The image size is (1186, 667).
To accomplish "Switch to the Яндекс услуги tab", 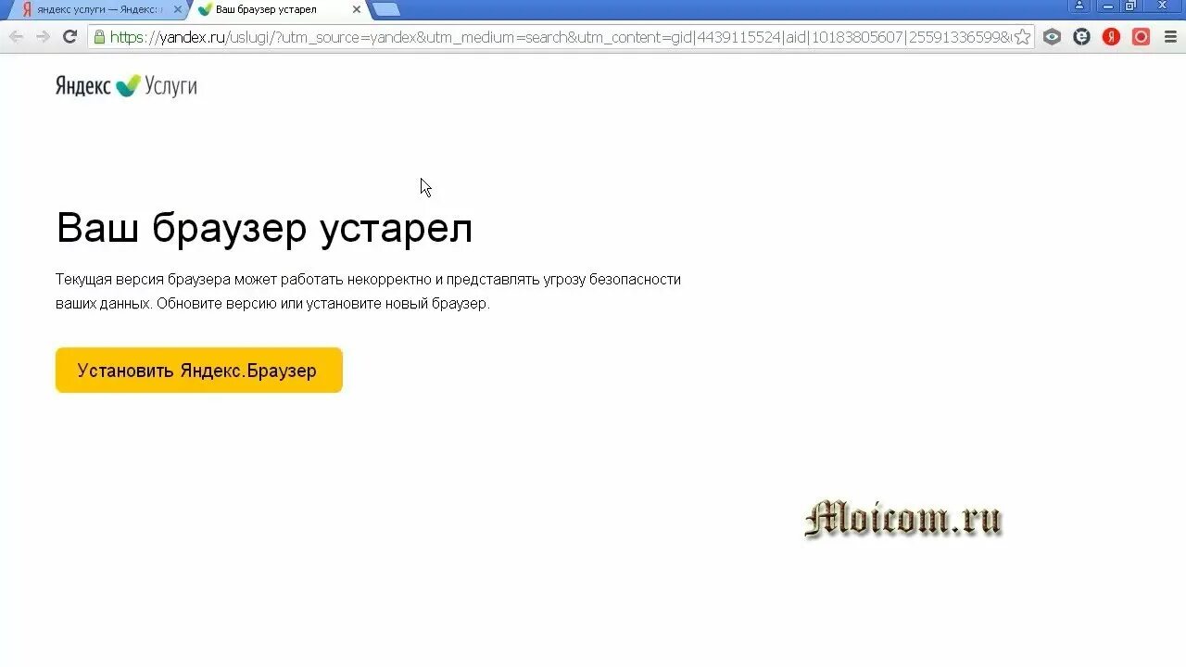I will [x=96, y=9].
